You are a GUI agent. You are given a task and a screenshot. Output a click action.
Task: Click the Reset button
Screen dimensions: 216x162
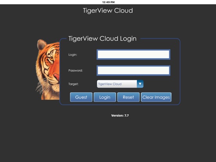[x=128, y=97]
